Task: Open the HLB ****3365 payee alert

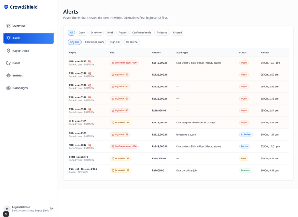Action: click(x=178, y=122)
